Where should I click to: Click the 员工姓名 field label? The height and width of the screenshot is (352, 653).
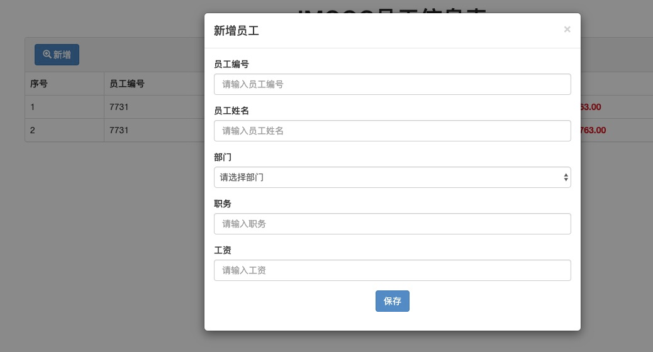pos(231,111)
